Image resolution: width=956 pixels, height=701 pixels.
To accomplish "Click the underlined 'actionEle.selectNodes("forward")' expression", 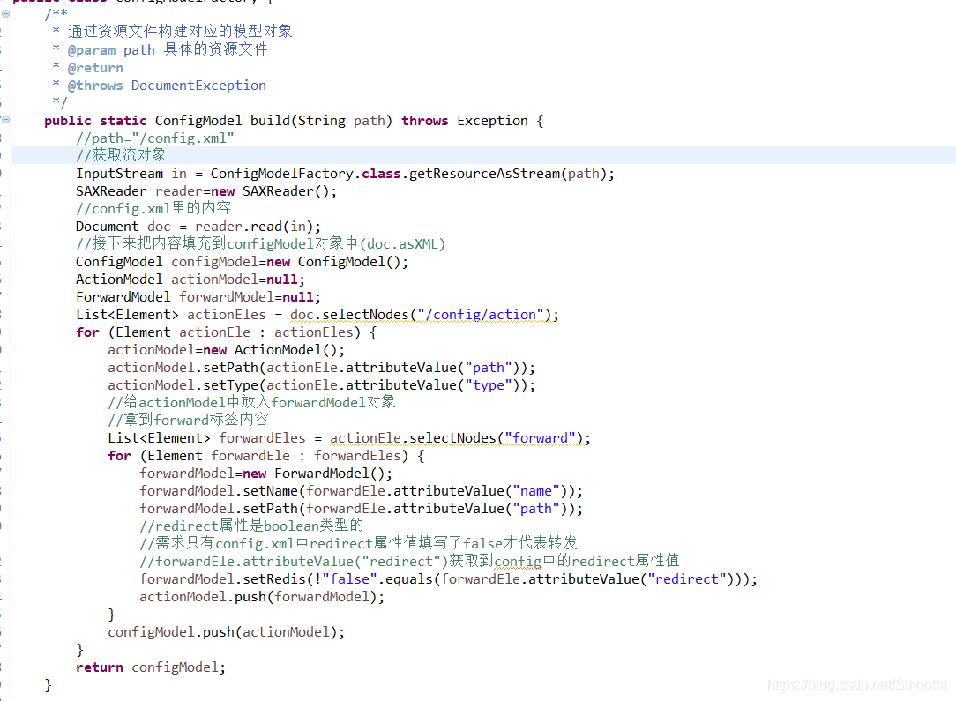I will pos(456,439).
